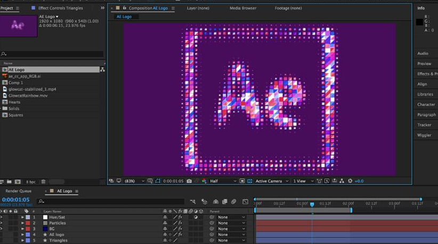Screen dimensions: 438x244
Task: Open the Parent dropdown for the Hue/Sat layer
Action: coord(231,217)
